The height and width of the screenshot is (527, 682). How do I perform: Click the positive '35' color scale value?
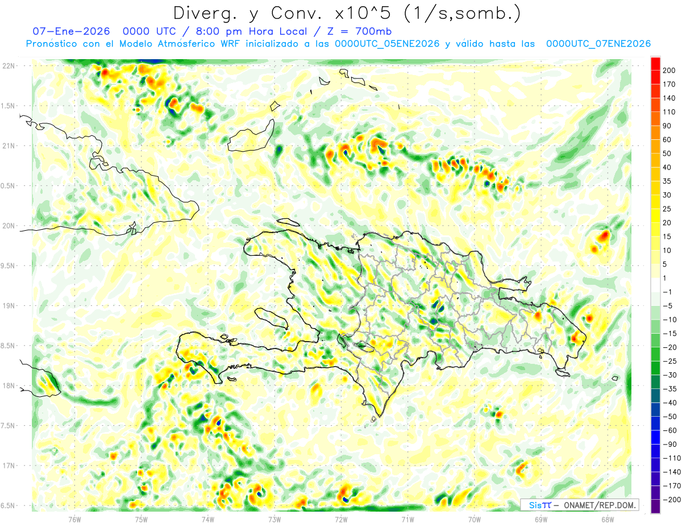pos(668,181)
